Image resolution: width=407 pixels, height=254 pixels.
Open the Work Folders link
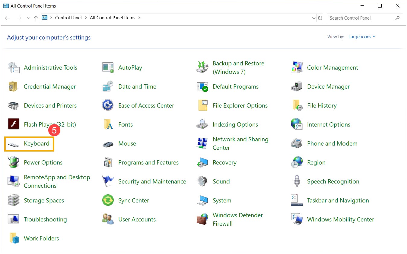(41, 238)
